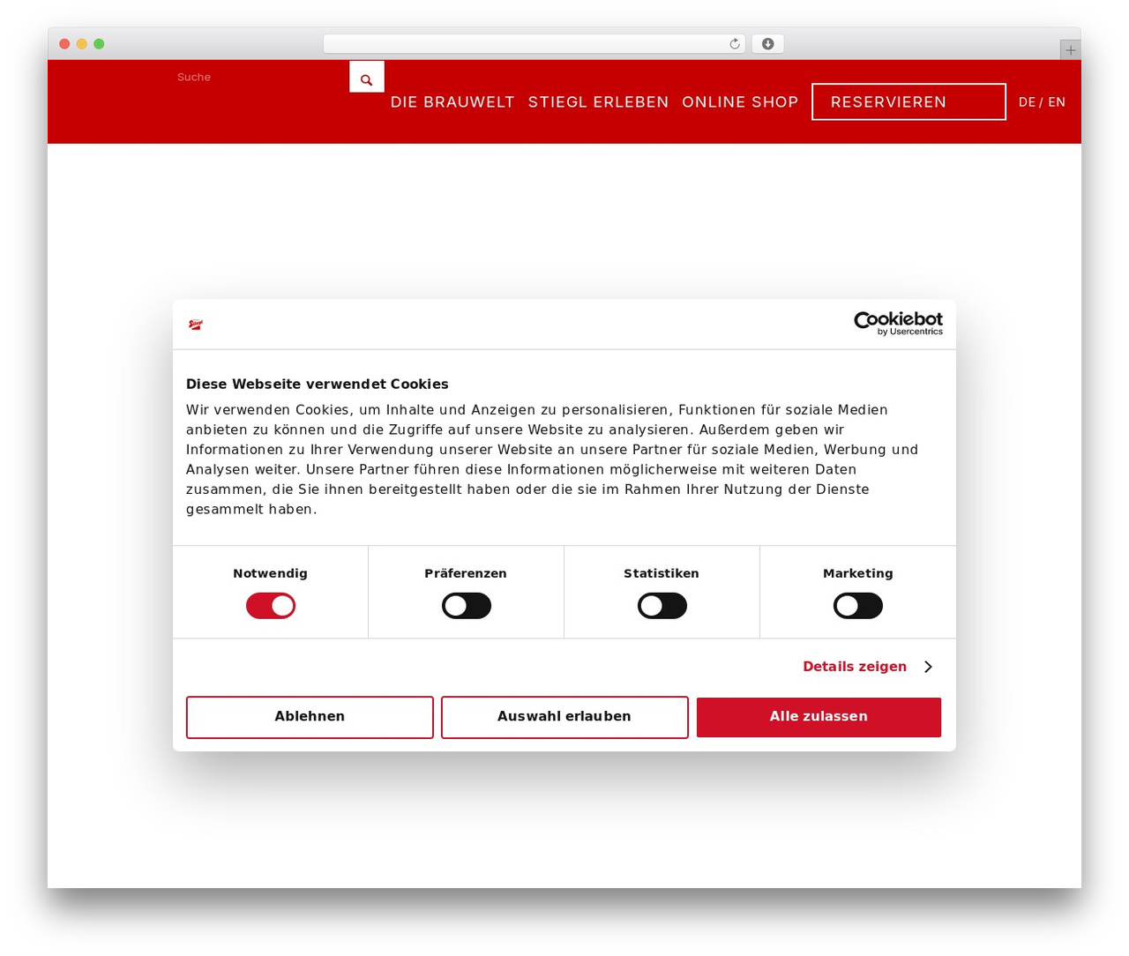The width and height of the screenshot is (1129, 956).
Task: Add a new browser tab
Action: (x=1070, y=50)
